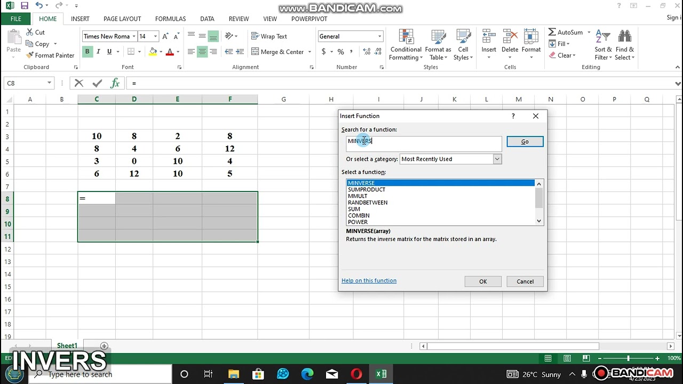Open the font size dropdown

[155, 36]
